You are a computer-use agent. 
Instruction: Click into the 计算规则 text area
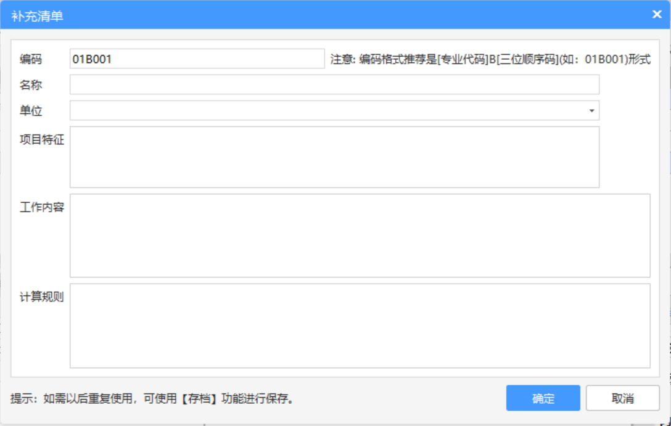click(x=360, y=326)
